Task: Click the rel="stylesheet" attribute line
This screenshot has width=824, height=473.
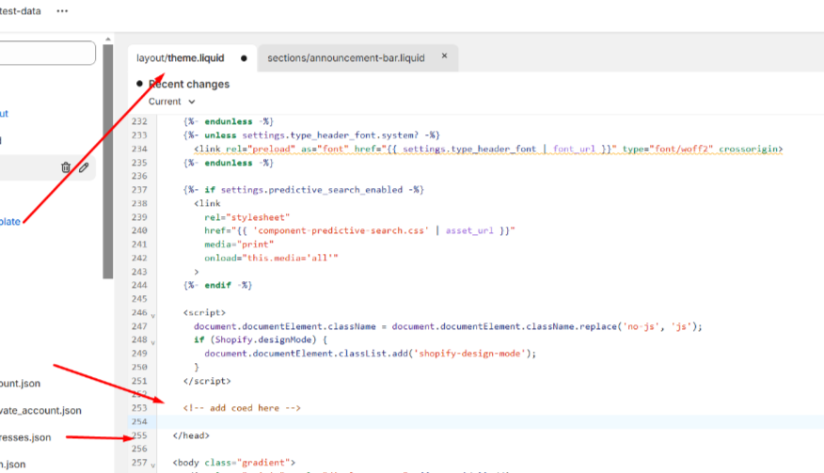Action: pos(247,217)
